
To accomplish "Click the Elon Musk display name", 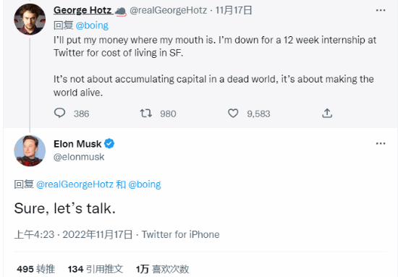I will (77, 144).
